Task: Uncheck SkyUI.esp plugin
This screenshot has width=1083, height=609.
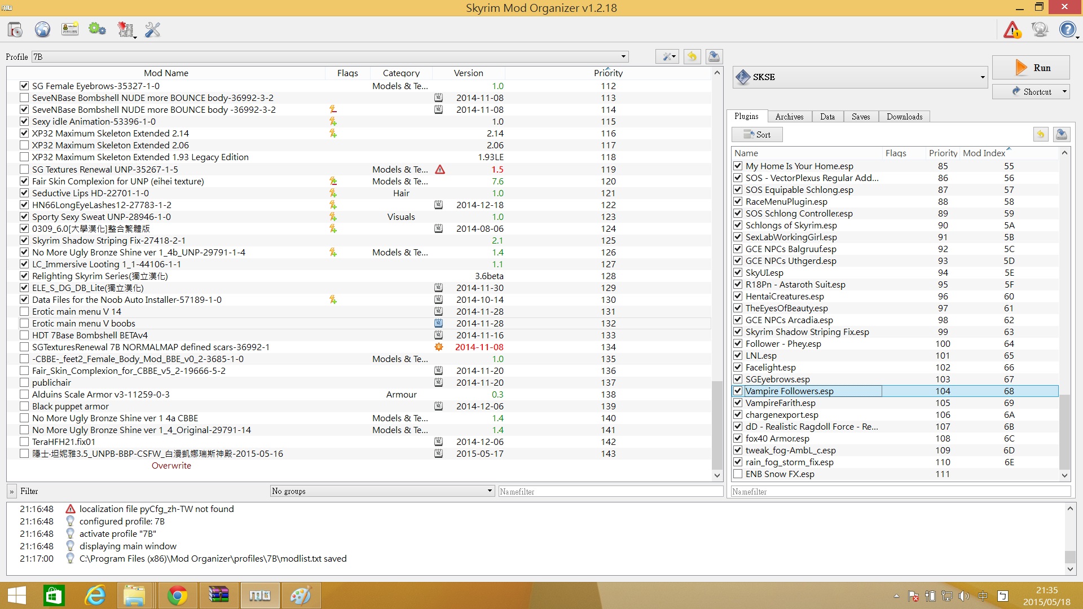Action: (738, 272)
